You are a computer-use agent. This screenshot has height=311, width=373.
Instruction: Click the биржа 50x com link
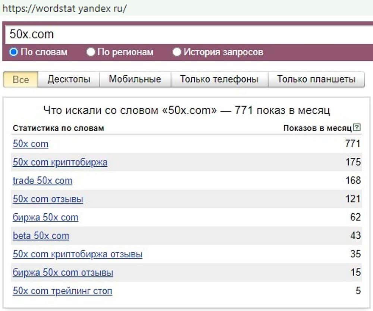(46, 217)
